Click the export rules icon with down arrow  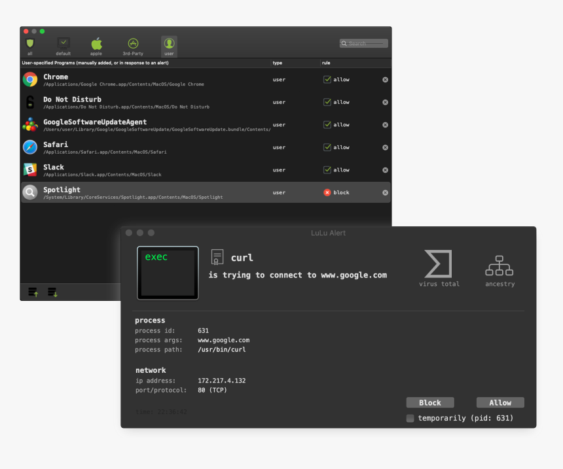pyautogui.click(x=52, y=292)
